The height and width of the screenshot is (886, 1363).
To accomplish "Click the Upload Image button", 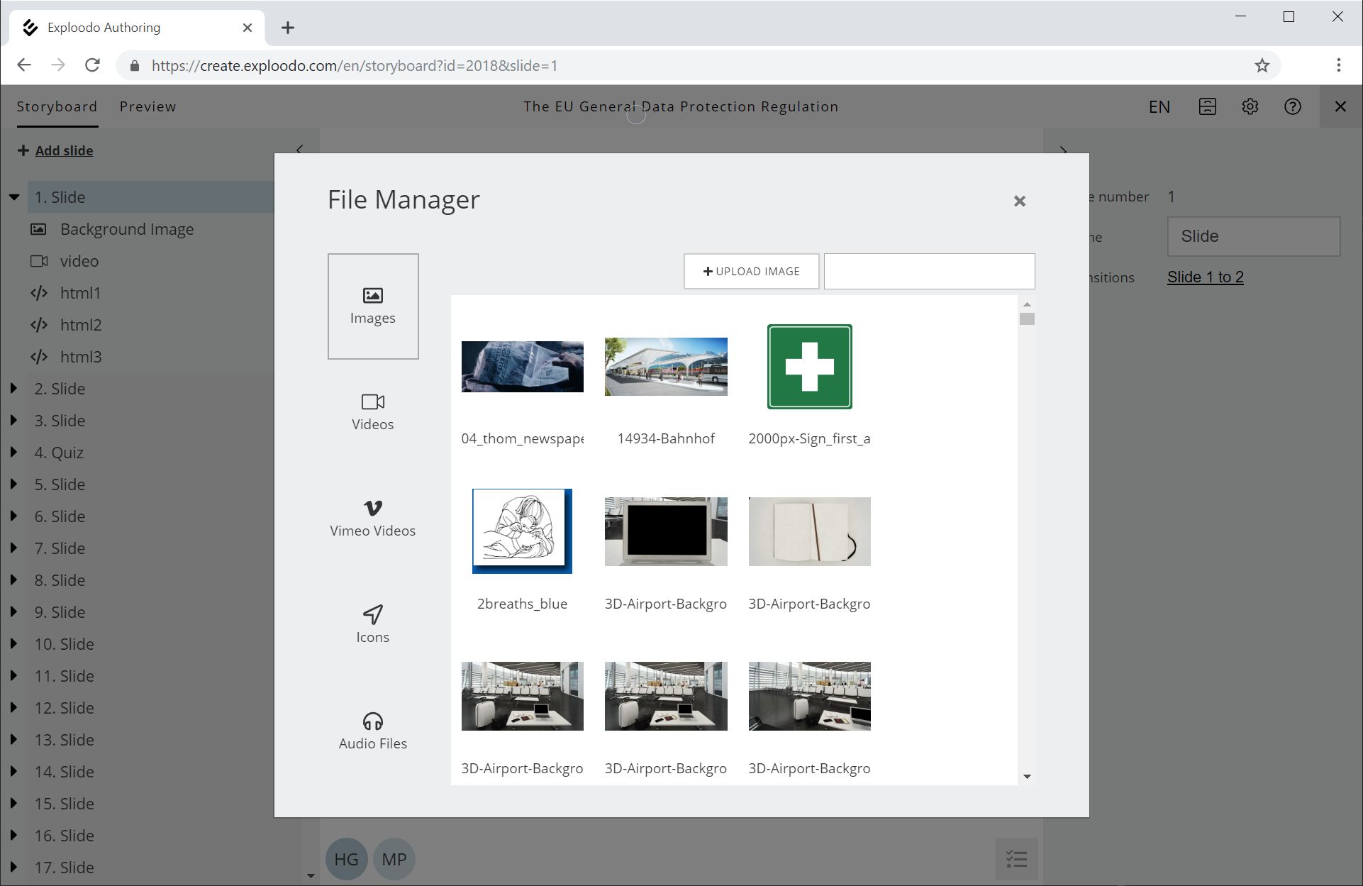I will 752,271.
